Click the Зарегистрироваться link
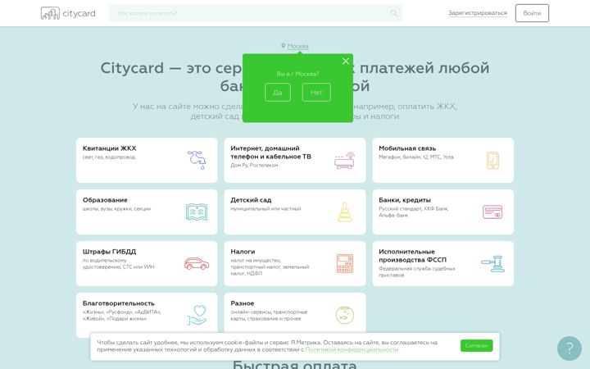590x369 pixels. 478,13
